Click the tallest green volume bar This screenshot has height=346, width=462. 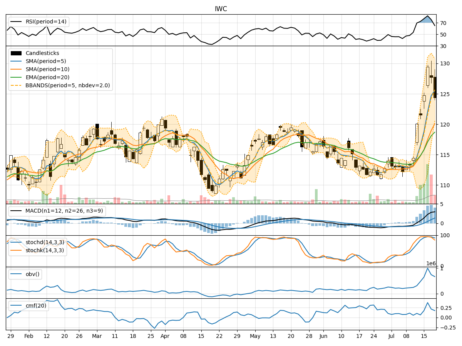[427, 185]
